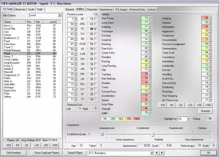
Task: Apply -10% to squad ratings
Action: point(8,145)
